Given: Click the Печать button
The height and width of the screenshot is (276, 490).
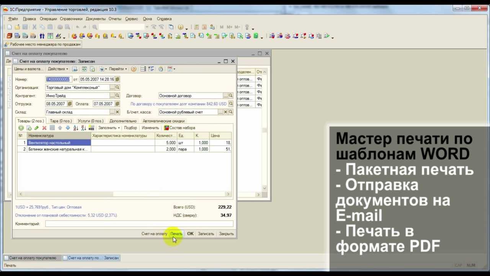Looking at the screenshot, I should (x=176, y=234).
